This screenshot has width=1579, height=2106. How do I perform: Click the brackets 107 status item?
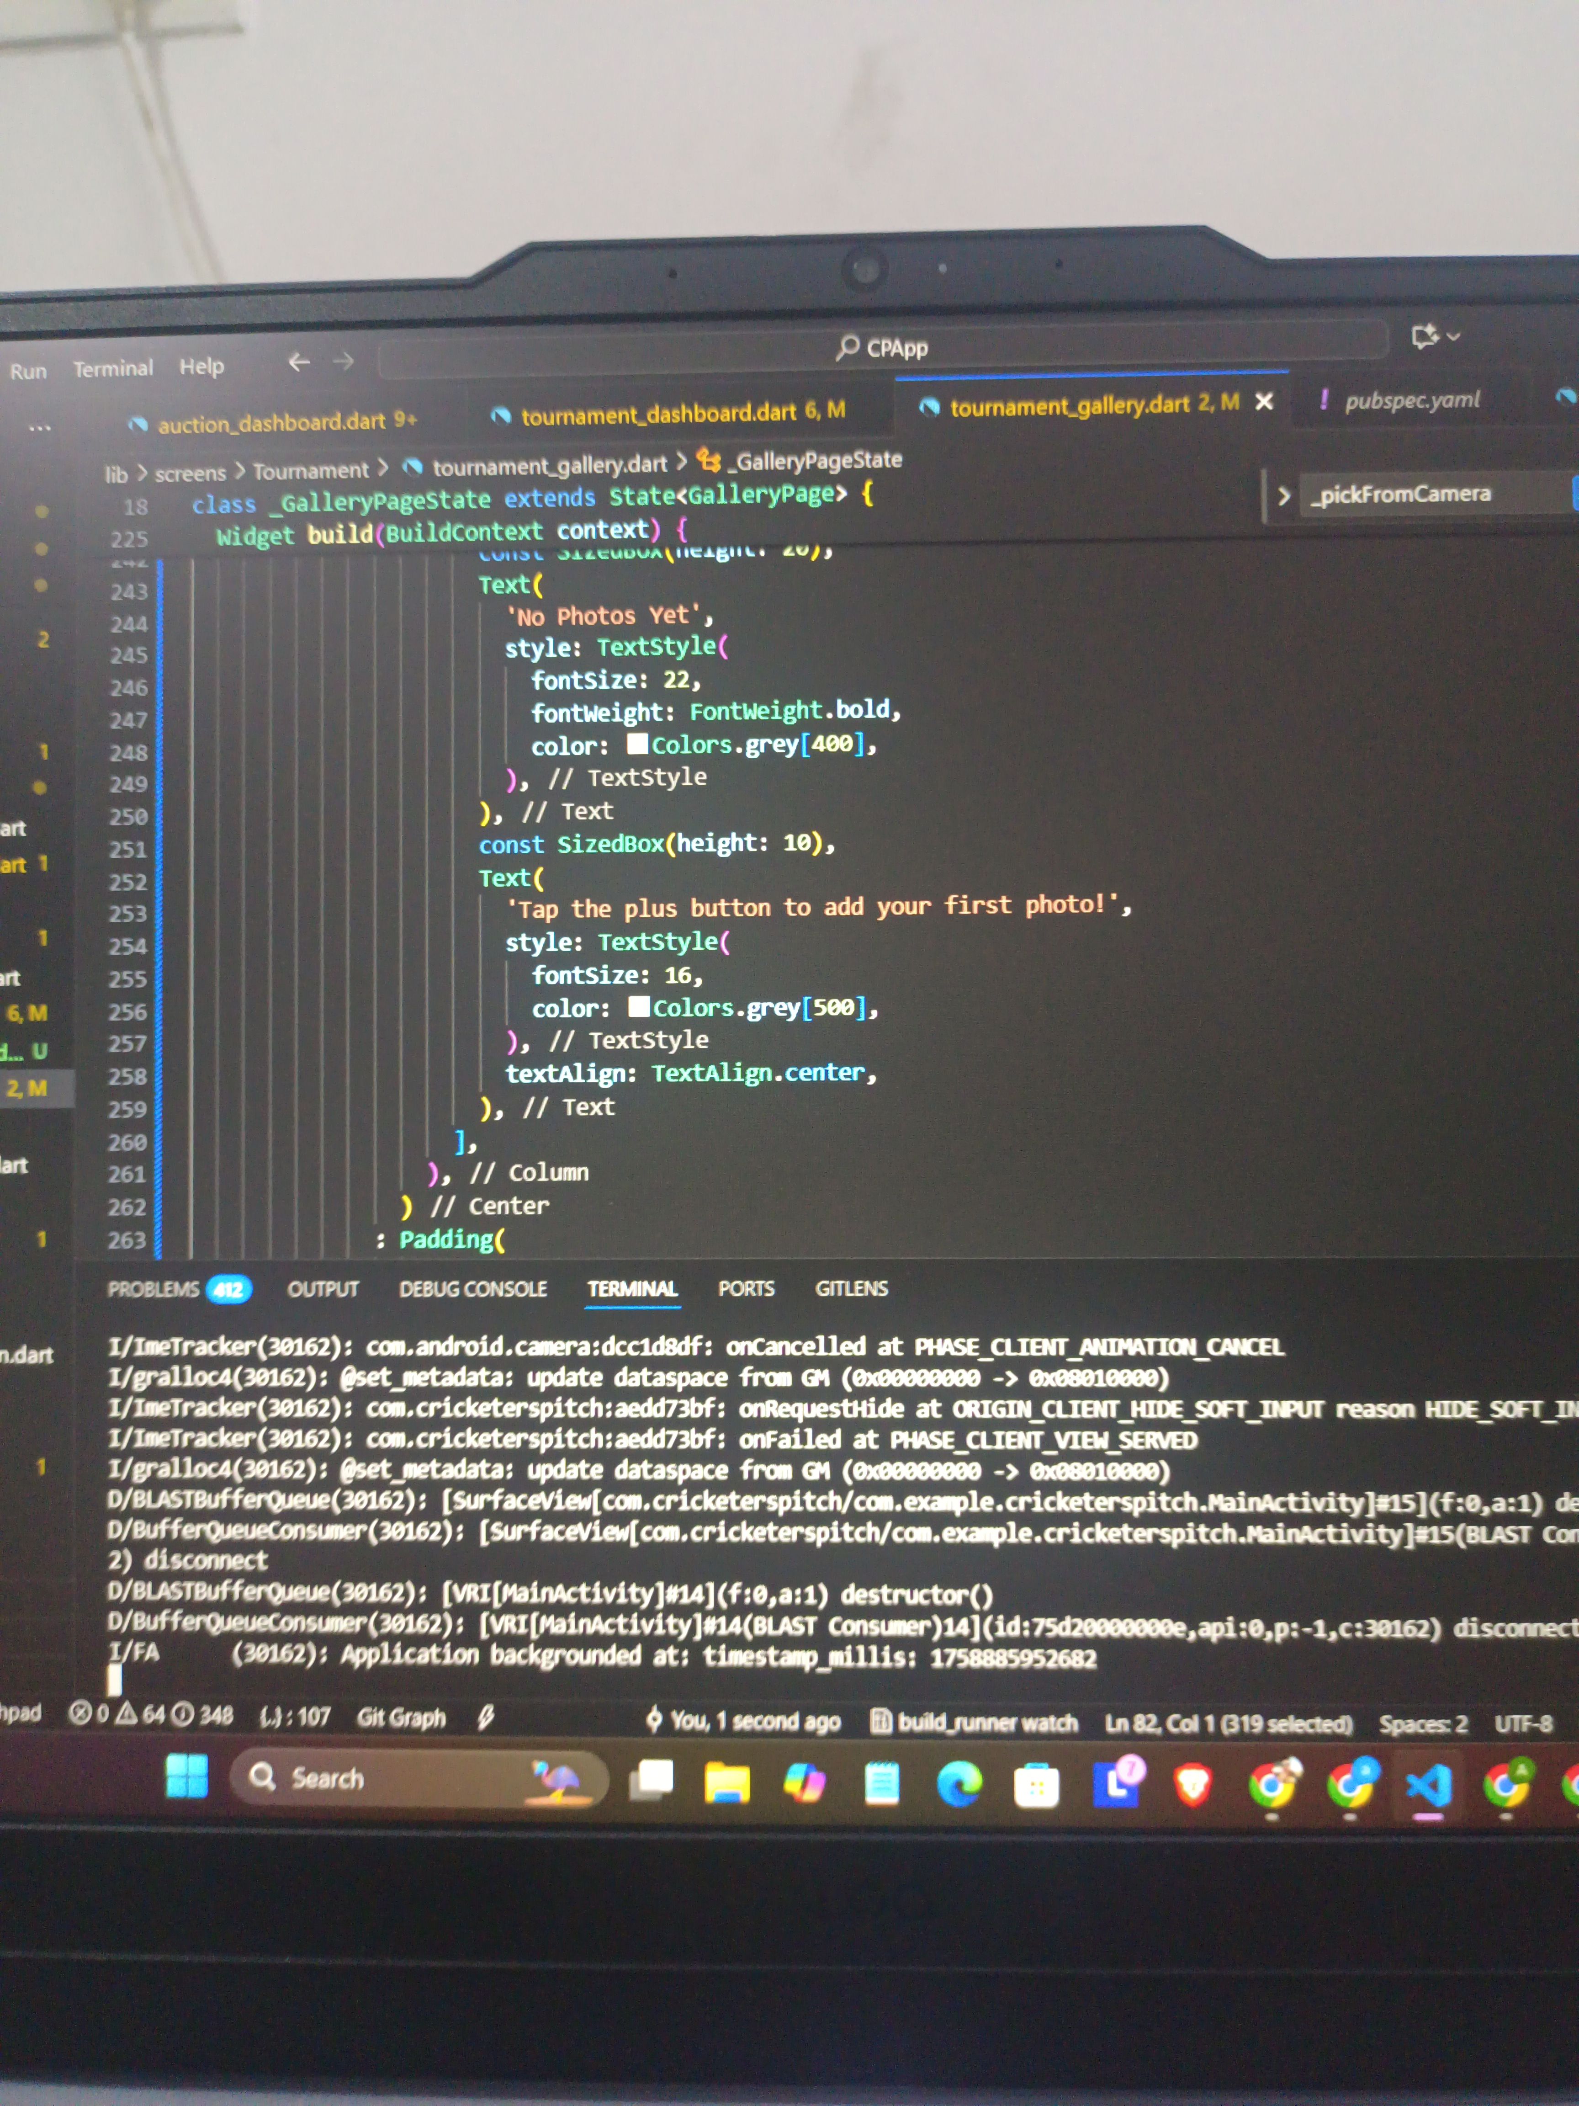pyautogui.click(x=295, y=1717)
